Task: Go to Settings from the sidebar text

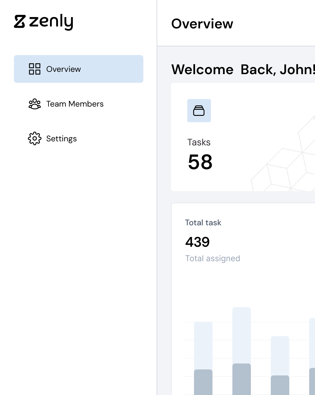Action: pyautogui.click(x=62, y=139)
